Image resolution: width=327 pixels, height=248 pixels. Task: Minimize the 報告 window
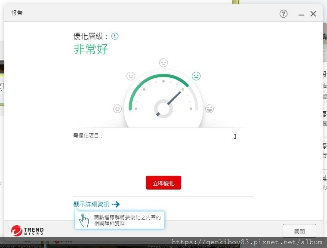pyautogui.click(x=301, y=14)
